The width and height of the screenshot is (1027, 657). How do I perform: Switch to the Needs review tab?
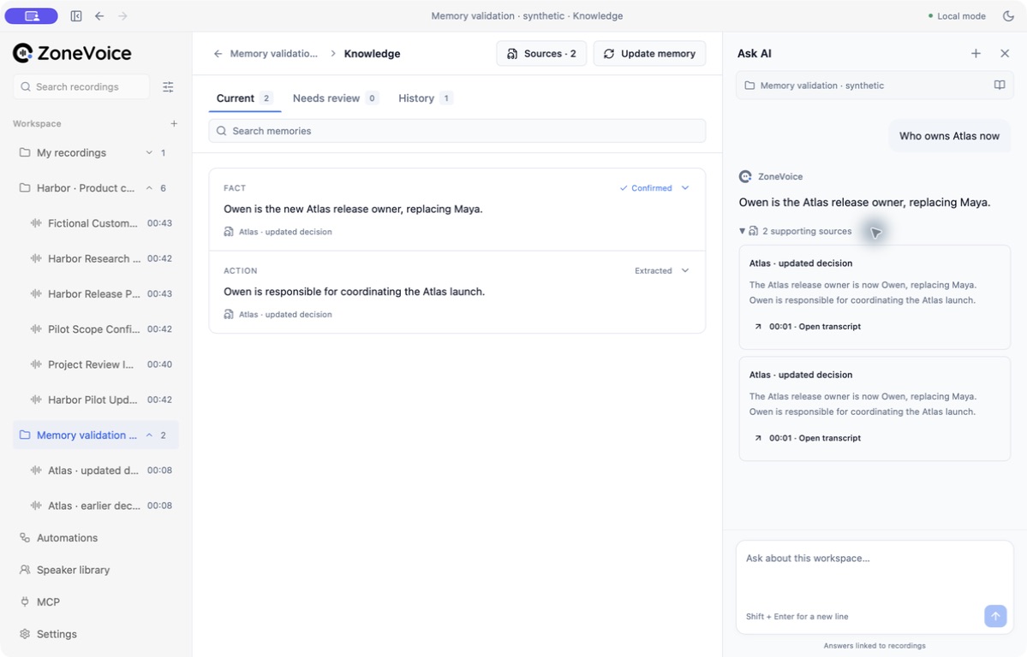coord(336,98)
